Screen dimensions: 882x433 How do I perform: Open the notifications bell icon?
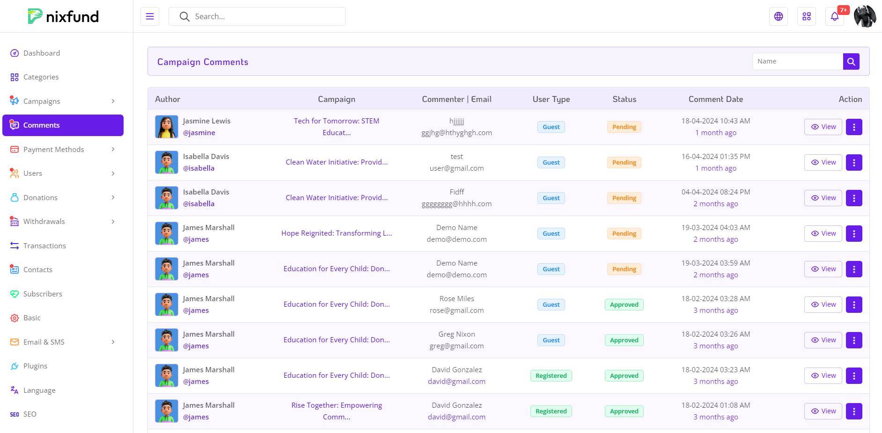click(834, 17)
